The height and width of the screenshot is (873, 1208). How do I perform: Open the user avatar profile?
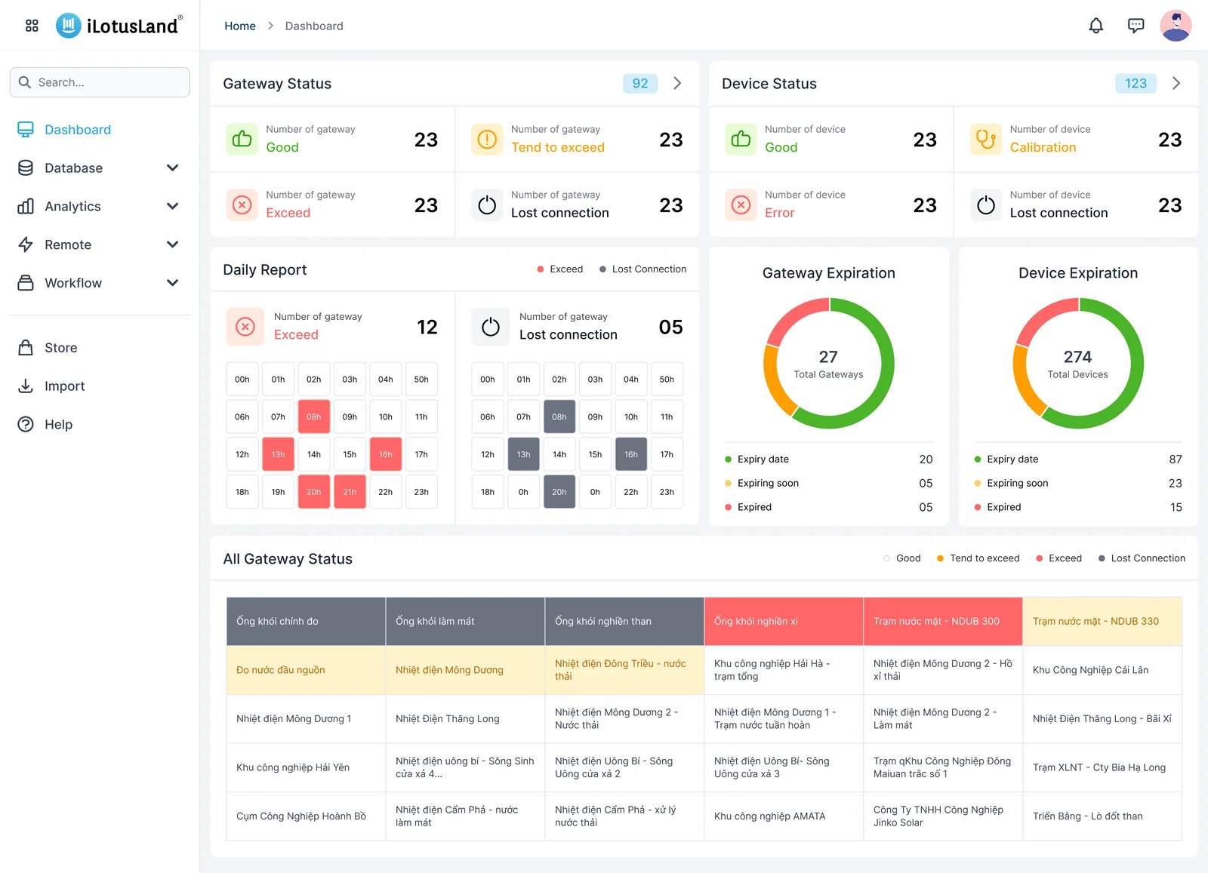pos(1176,26)
